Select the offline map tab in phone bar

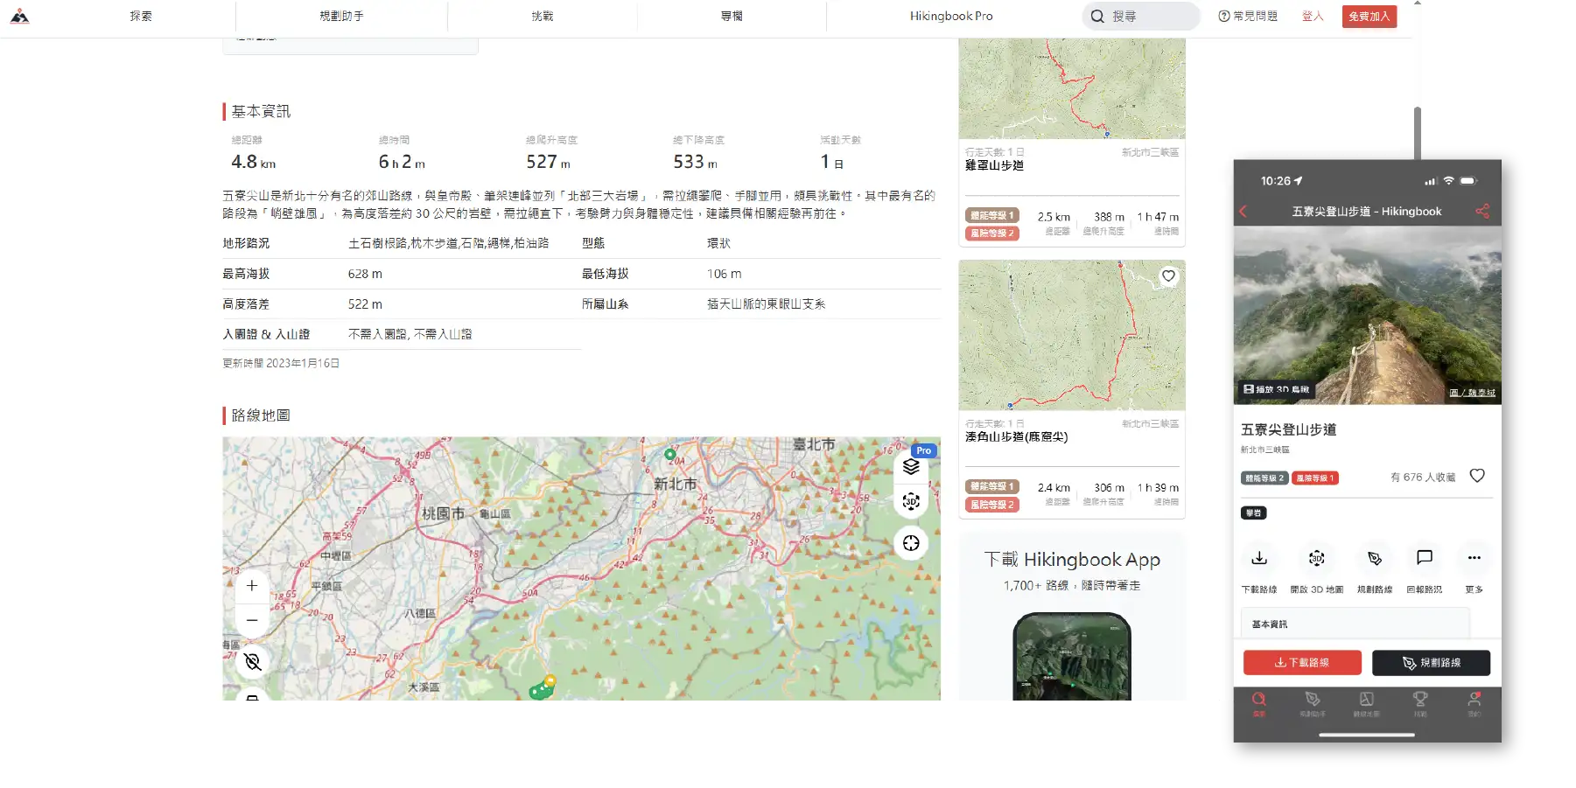point(1367,703)
